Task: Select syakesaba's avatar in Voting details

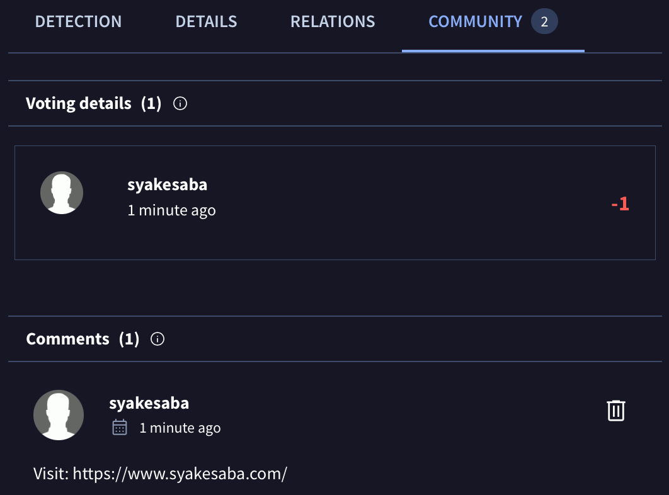Action: click(62, 193)
